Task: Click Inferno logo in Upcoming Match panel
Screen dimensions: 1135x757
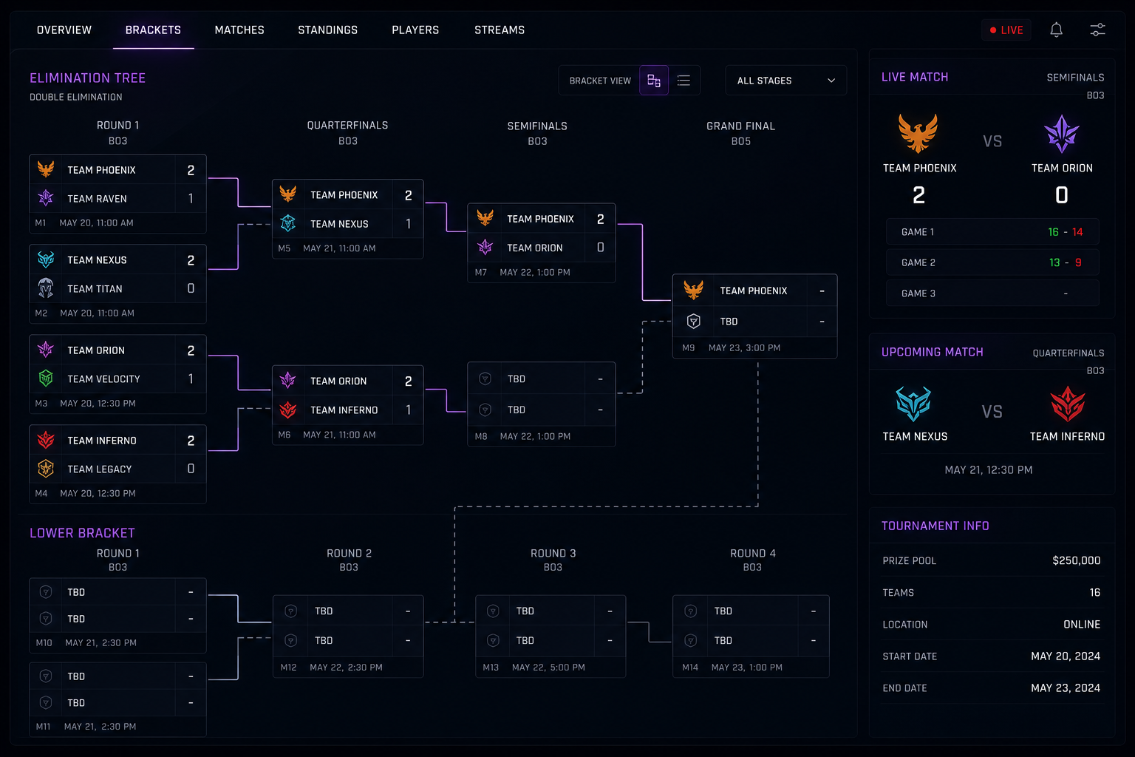Action: pyautogui.click(x=1068, y=404)
